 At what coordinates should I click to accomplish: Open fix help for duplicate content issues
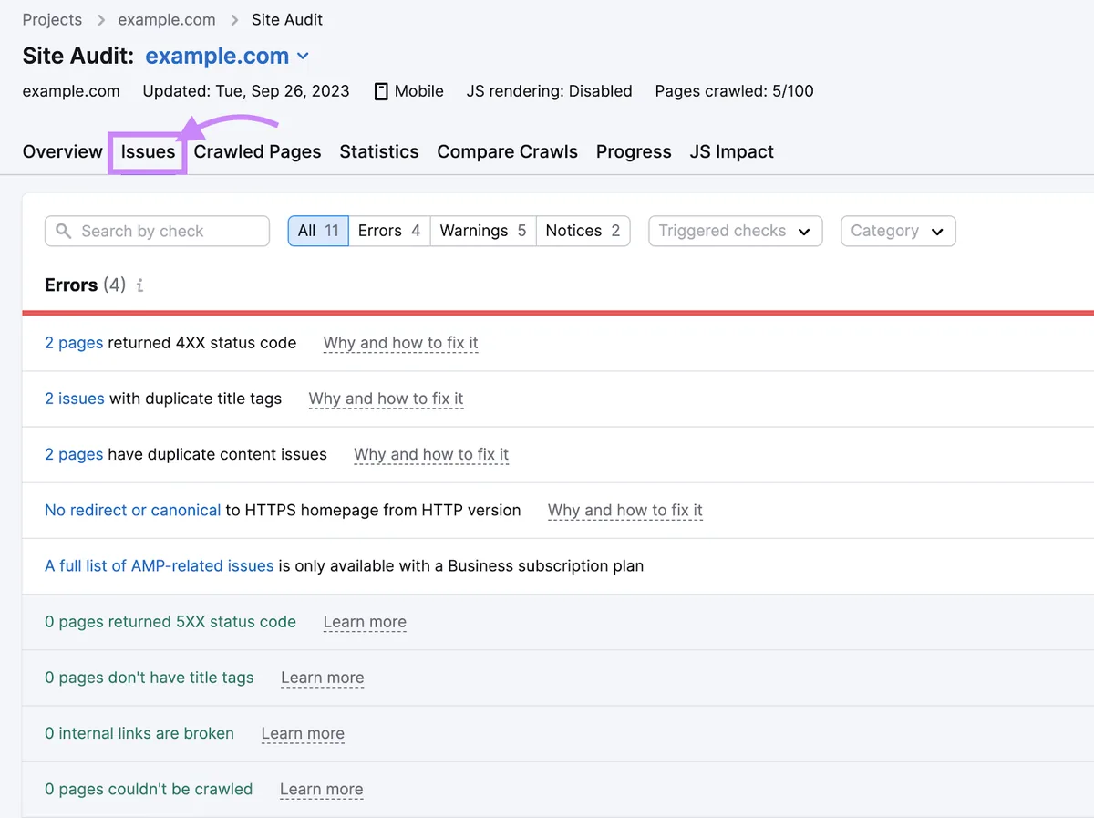click(x=431, y=454)
